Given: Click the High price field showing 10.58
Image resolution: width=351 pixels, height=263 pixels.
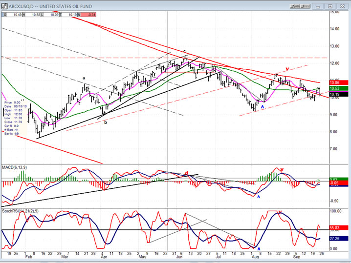Looking at the screenshot, I should click(35, 15).
